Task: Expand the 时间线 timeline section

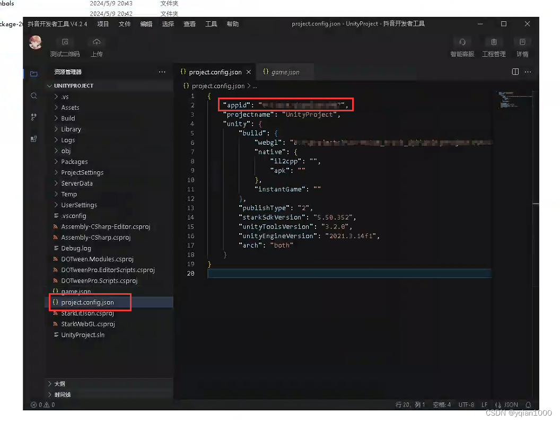Action: [x=109, y=394]
